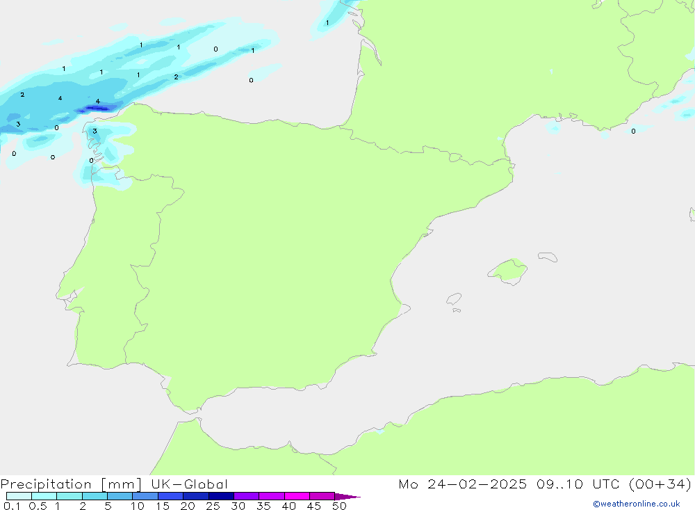The image size is (695, 510).
Task: Click the above-50 mm arrow tip of legend
Action: pyautogui.click(x=347, y=497)
